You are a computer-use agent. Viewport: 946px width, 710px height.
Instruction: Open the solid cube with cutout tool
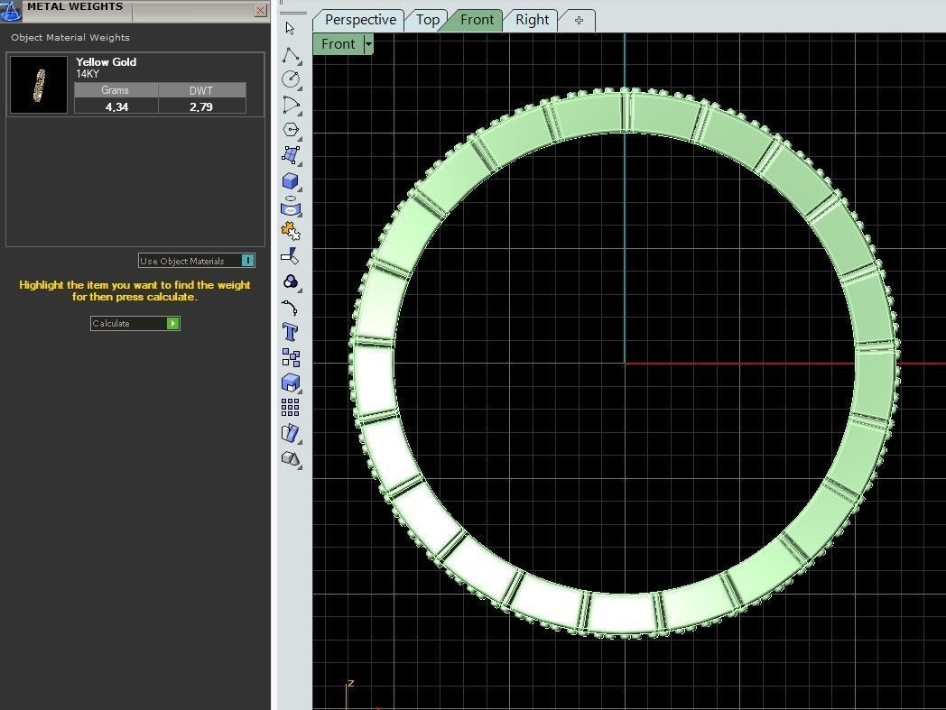[291, 383]
